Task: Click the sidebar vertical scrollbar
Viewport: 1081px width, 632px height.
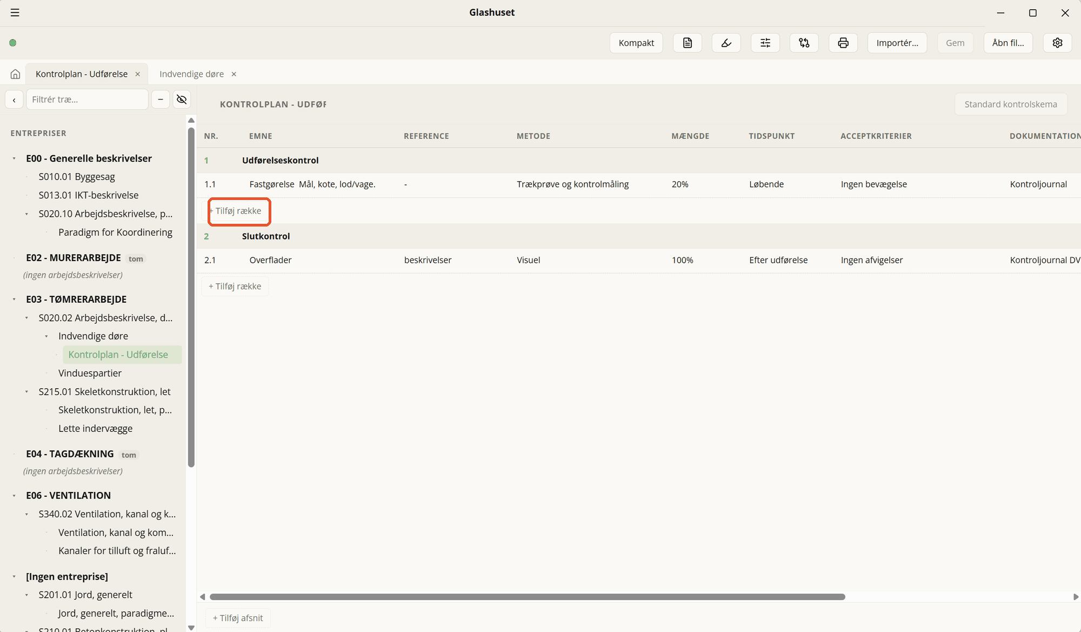Action: (x=191, y=297)
